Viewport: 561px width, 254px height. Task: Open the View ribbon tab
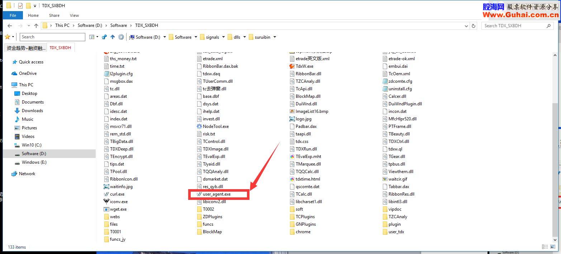(x=75, y=15)
